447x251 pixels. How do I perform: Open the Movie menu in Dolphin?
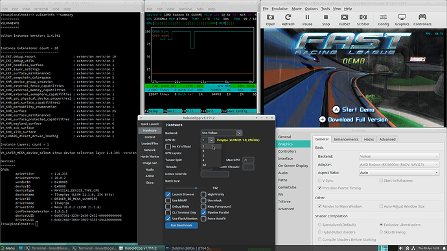pos(297,8)
